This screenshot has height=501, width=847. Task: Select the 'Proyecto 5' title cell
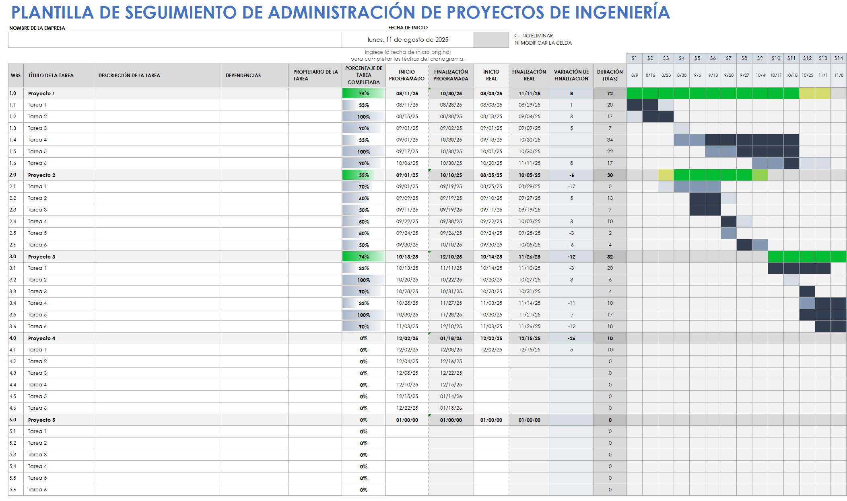point(59,420)
